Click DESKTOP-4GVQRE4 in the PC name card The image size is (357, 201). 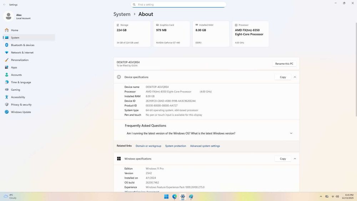tap(128, 62)
